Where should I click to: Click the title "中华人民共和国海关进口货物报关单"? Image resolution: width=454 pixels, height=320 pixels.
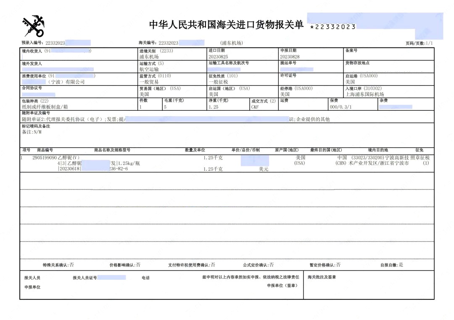pyautogui.click(x=226, y=25)
